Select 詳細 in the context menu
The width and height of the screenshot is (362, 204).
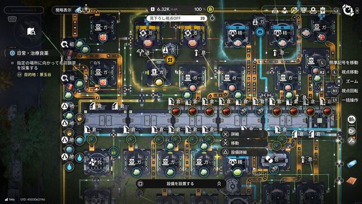(x=244, y=134)
